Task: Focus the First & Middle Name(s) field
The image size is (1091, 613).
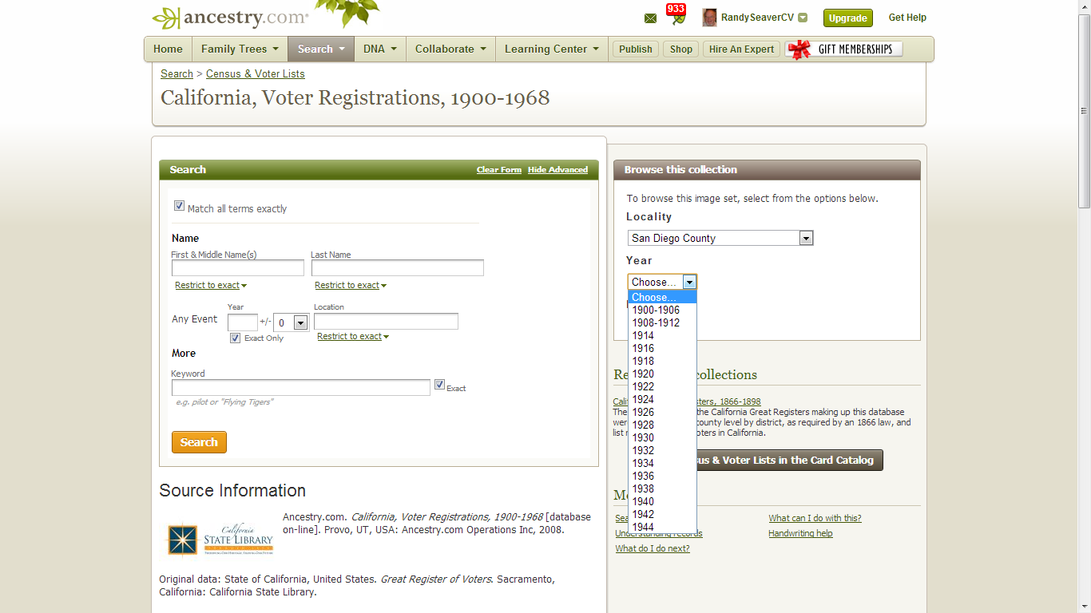Action: click(237, 267)
